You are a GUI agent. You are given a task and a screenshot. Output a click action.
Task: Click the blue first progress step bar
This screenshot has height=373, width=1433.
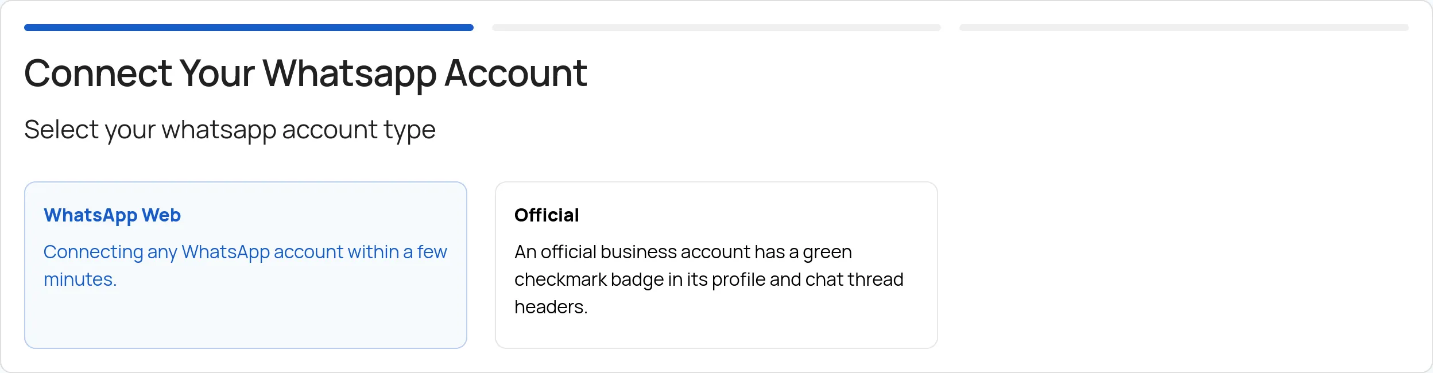(x=249, y=28)
